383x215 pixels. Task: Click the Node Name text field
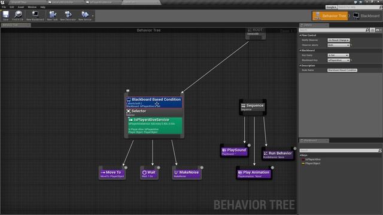coord(342,70)
